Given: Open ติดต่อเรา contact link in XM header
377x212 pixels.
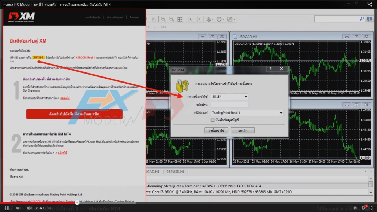Looking at the screenshot, I should (134, 17).
